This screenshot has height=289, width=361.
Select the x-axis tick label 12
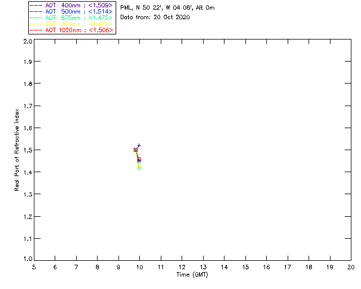tap(182, 267)
